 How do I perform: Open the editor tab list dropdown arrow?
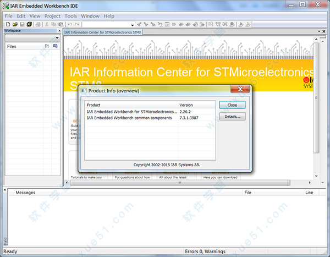point(319,31)
